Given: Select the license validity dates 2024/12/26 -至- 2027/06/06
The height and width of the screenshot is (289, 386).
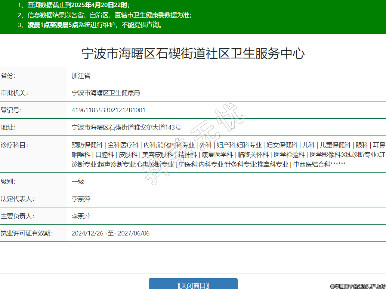Looking at the screenshot, I should pos(111,233).
